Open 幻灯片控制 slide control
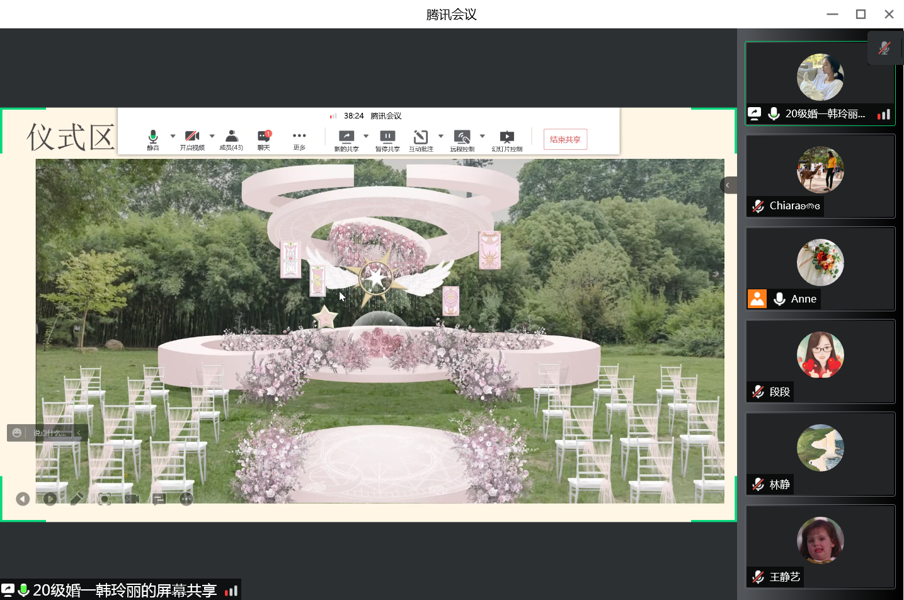Viewport: 904px width, 600px height. coord(507,139)
